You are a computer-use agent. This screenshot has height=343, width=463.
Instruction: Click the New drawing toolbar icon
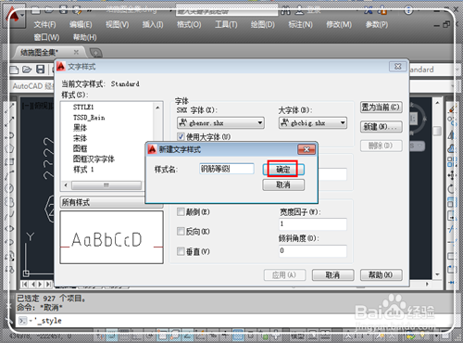point(14,70)
